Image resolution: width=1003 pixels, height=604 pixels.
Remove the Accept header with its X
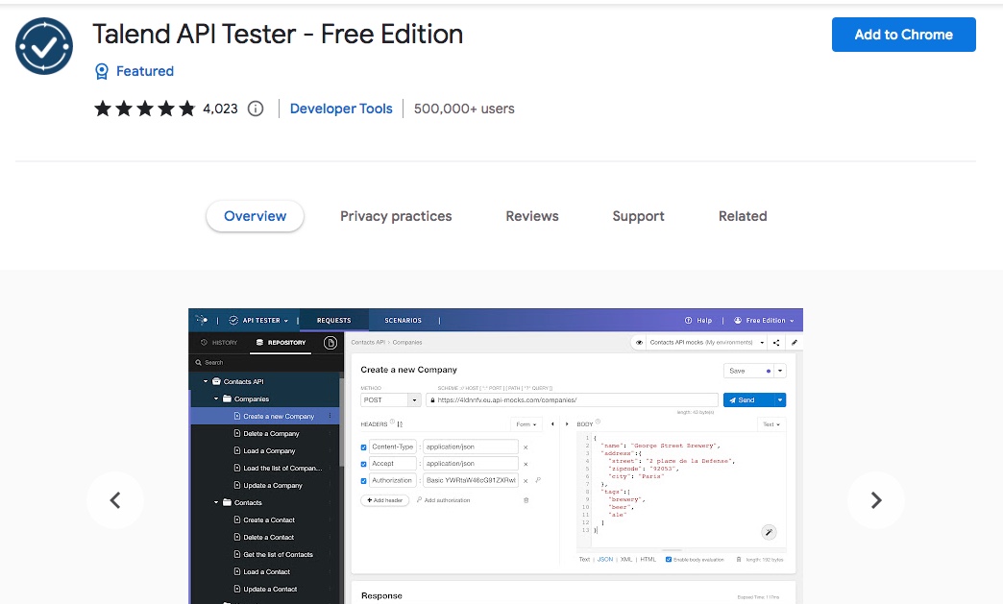coord(526,464)
